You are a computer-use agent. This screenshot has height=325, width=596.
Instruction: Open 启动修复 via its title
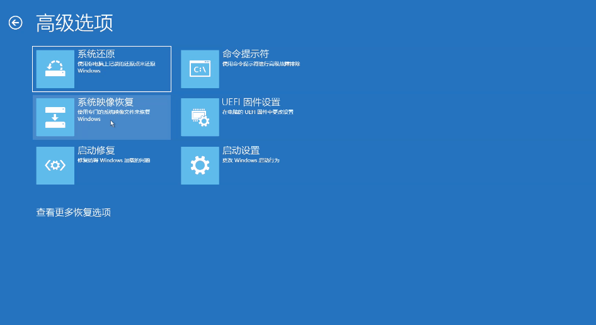96,151
